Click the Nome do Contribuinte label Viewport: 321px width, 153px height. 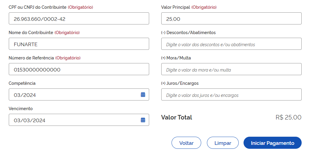pos(31,33)
